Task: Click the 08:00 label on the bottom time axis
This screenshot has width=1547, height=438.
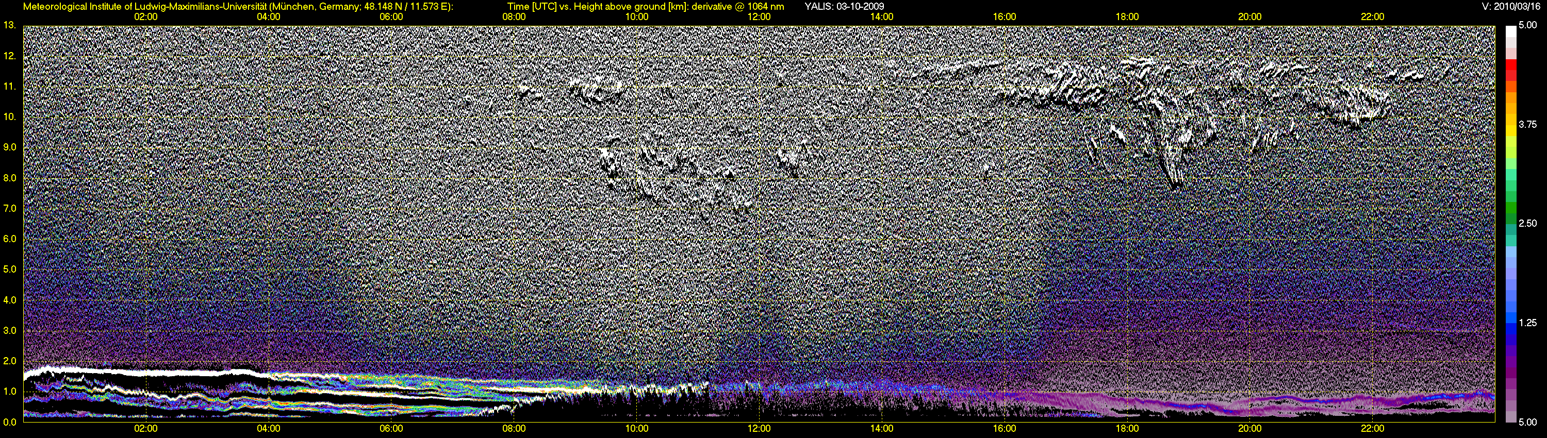Action: point(514,428)
